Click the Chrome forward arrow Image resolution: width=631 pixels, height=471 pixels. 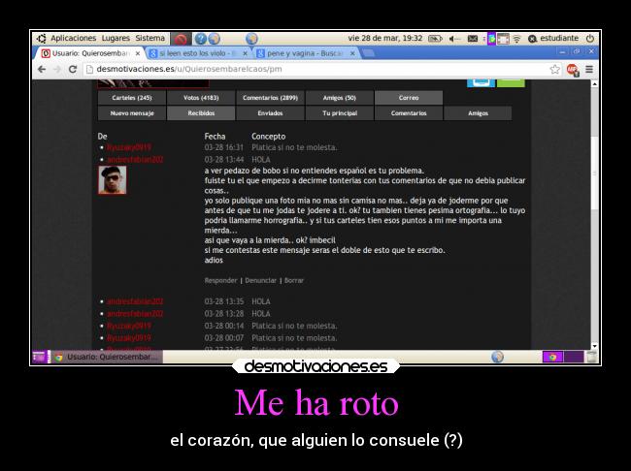pyautogui.click(x=57, y=69)
